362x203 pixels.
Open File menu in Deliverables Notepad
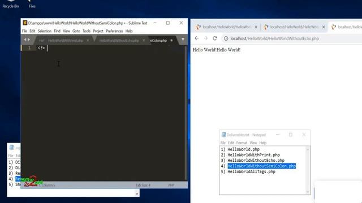(x=223, y=143)
